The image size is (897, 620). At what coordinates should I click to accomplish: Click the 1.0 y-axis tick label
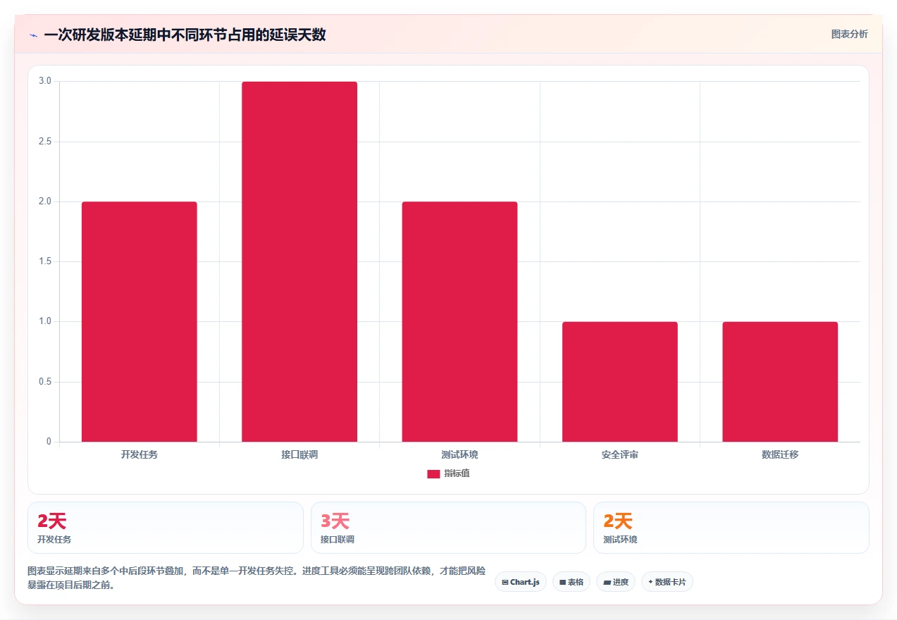coord(45,321)
